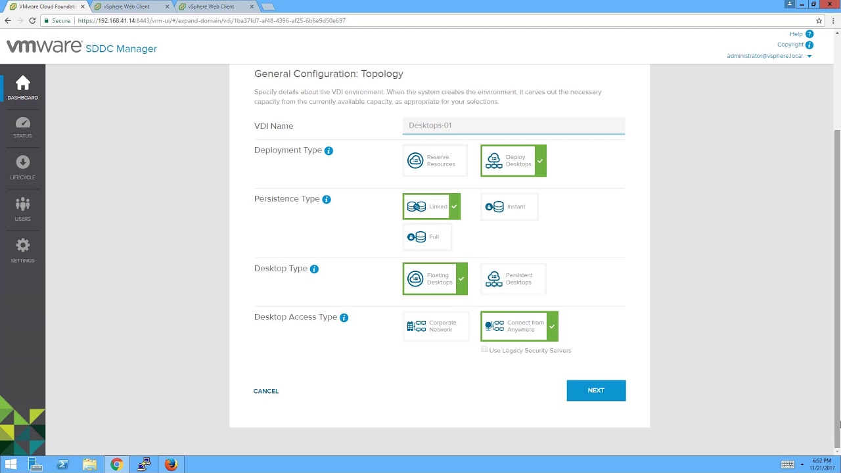Open the Chrome three-dot menu
This screenshot has height=473, width=841.
[832, 20]
